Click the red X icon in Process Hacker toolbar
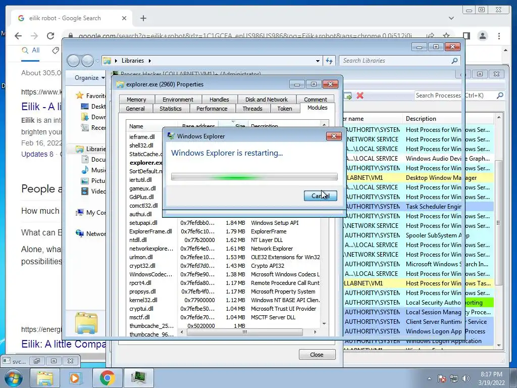The width and height of the screenshot is (517, 388). (x=359, y=95)
